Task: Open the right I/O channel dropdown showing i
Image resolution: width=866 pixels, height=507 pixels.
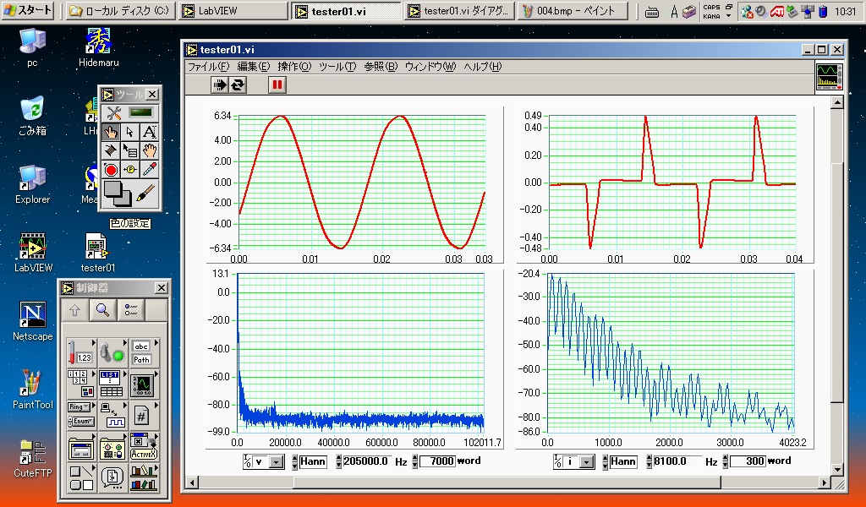Action: point(586,461)
